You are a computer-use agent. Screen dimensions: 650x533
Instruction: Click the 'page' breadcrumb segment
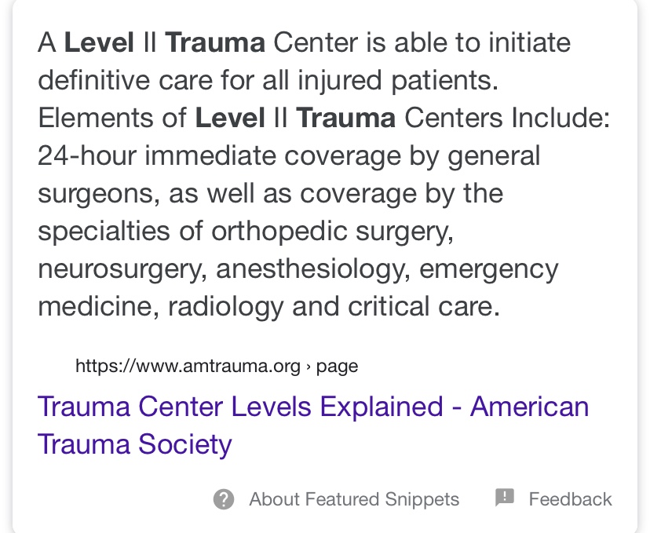pyautogui.click(x=337, y=367)
